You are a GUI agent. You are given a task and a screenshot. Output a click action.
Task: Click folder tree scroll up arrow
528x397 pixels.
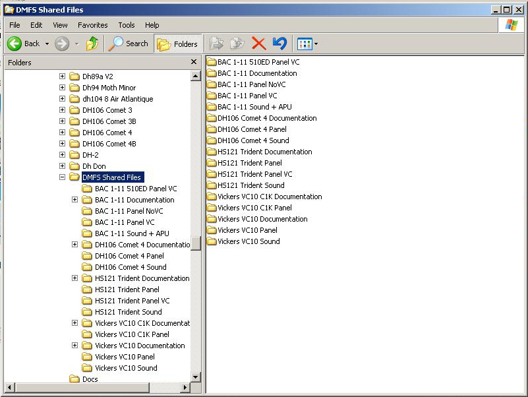pos(195,76)
